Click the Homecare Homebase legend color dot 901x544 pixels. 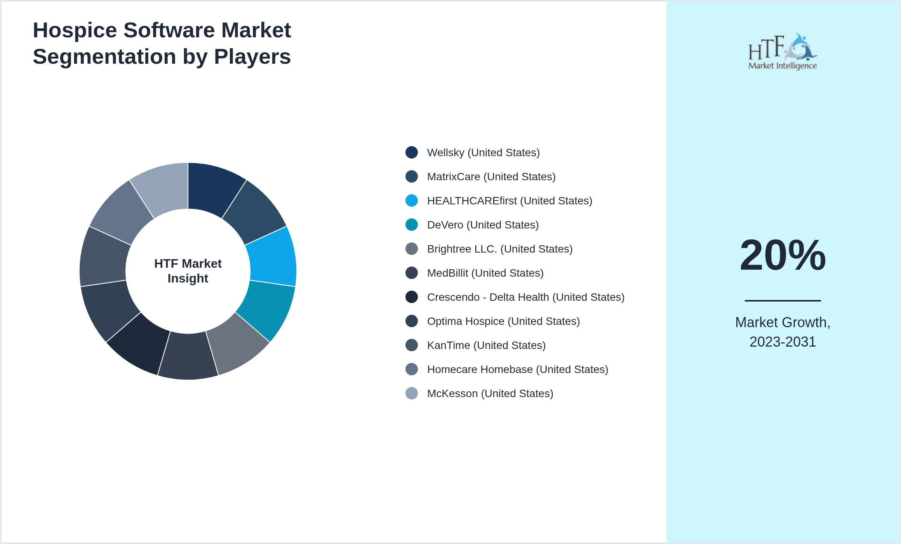pos(412,369)
